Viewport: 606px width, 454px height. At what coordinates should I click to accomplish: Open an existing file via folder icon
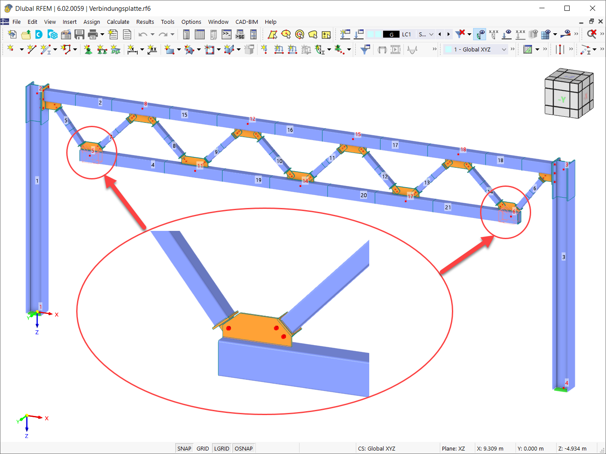[x=26, y=34]
